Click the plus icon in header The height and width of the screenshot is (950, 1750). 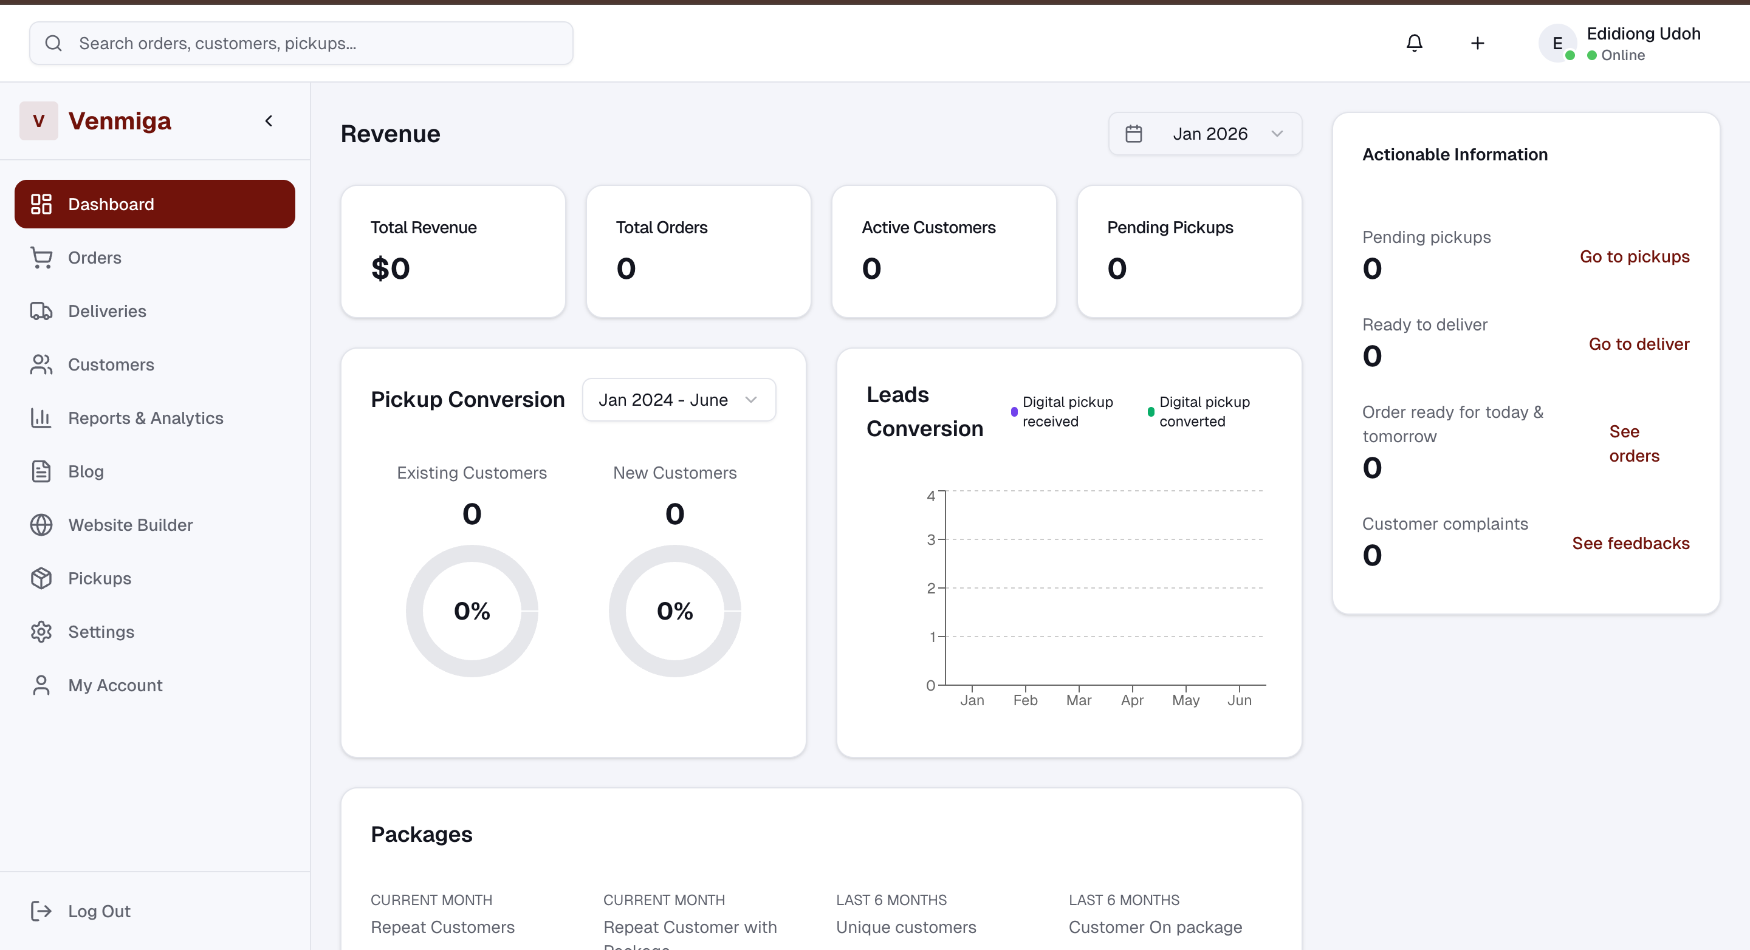click(1477, 44)
